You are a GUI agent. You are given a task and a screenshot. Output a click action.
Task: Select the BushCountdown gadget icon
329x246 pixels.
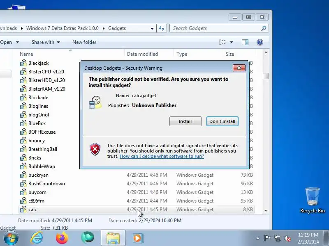click(23, 183)
